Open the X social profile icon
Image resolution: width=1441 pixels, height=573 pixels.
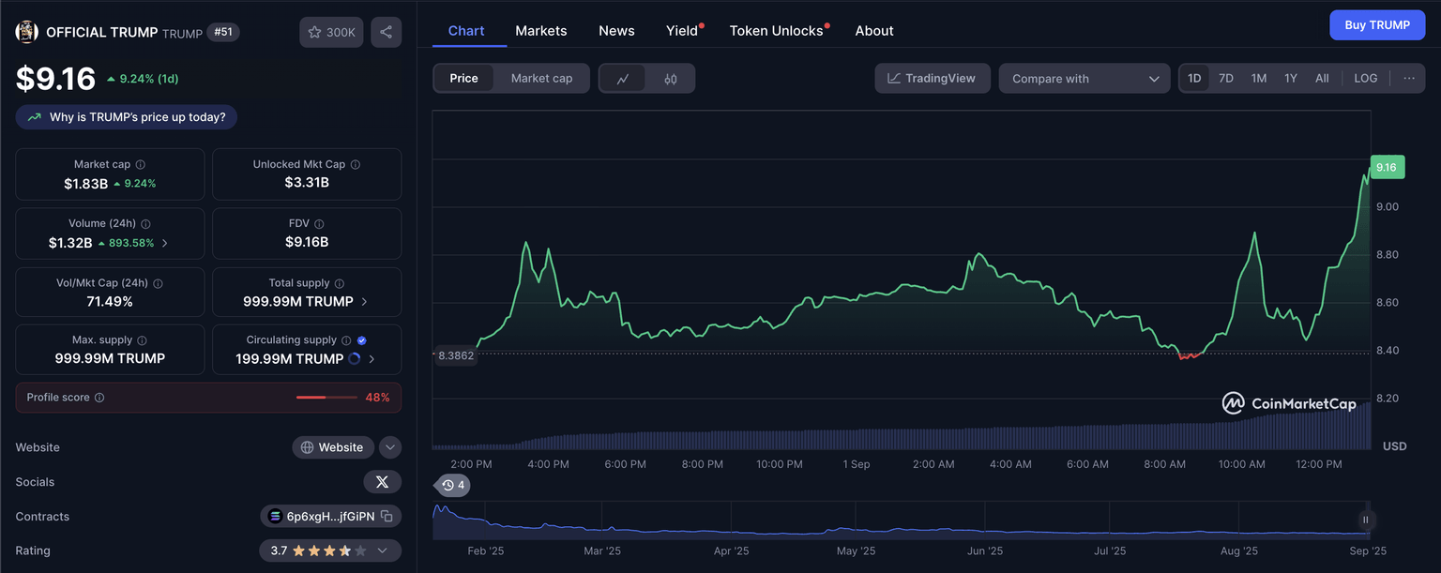point(382,482)
